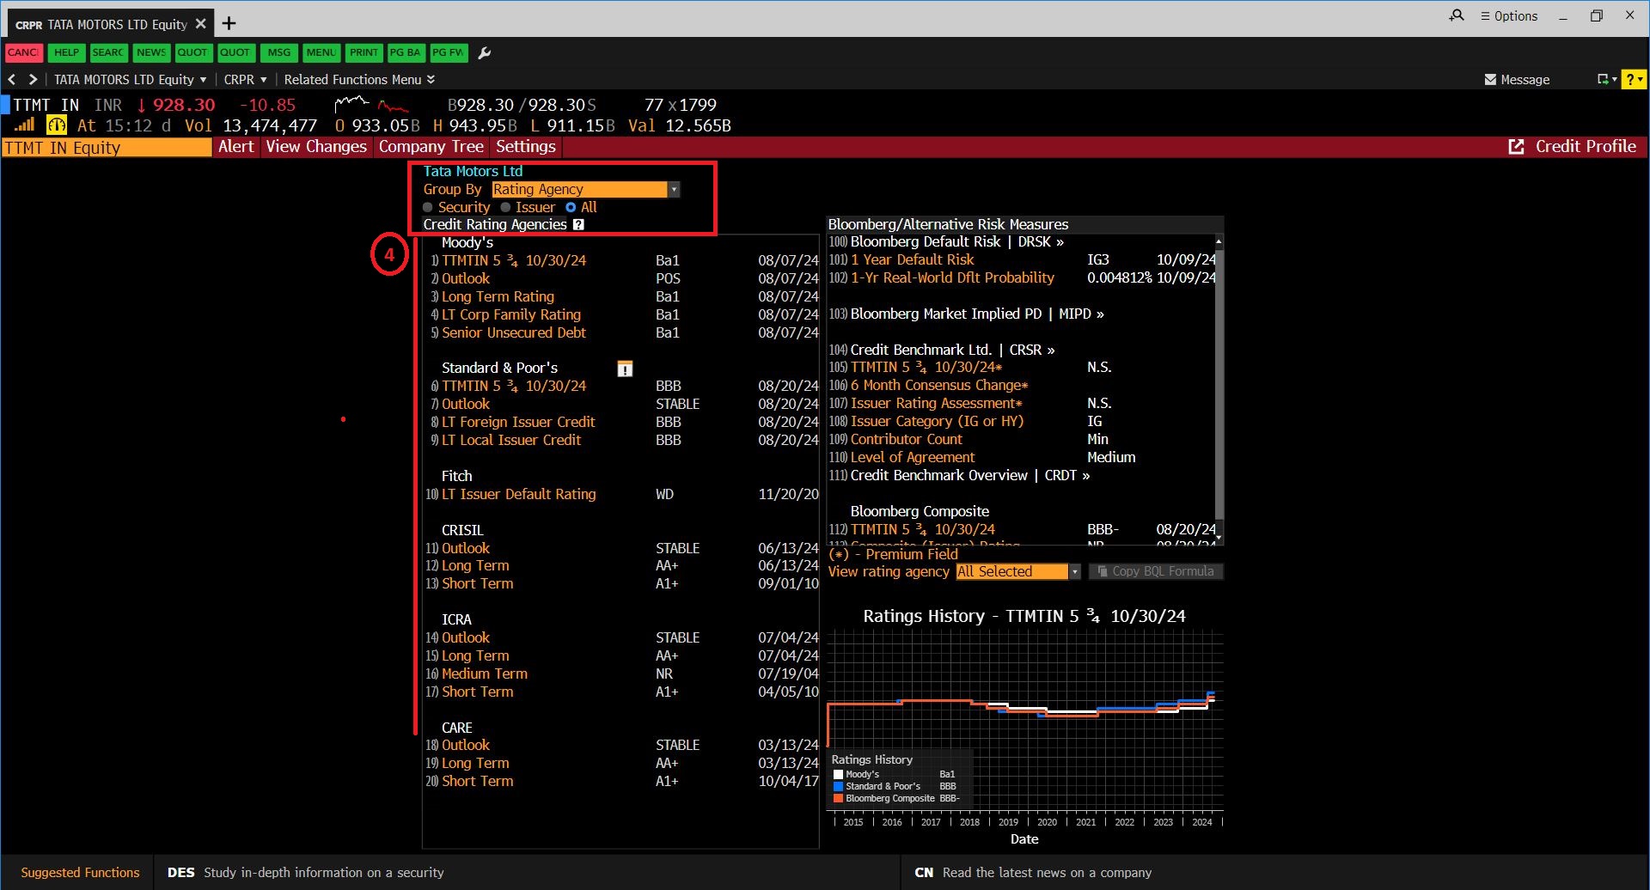Image resolution: width=1650 pixels, height=890 pixels.
Task: Click the orange signal bars icon
Action: [x=24, y=125]
